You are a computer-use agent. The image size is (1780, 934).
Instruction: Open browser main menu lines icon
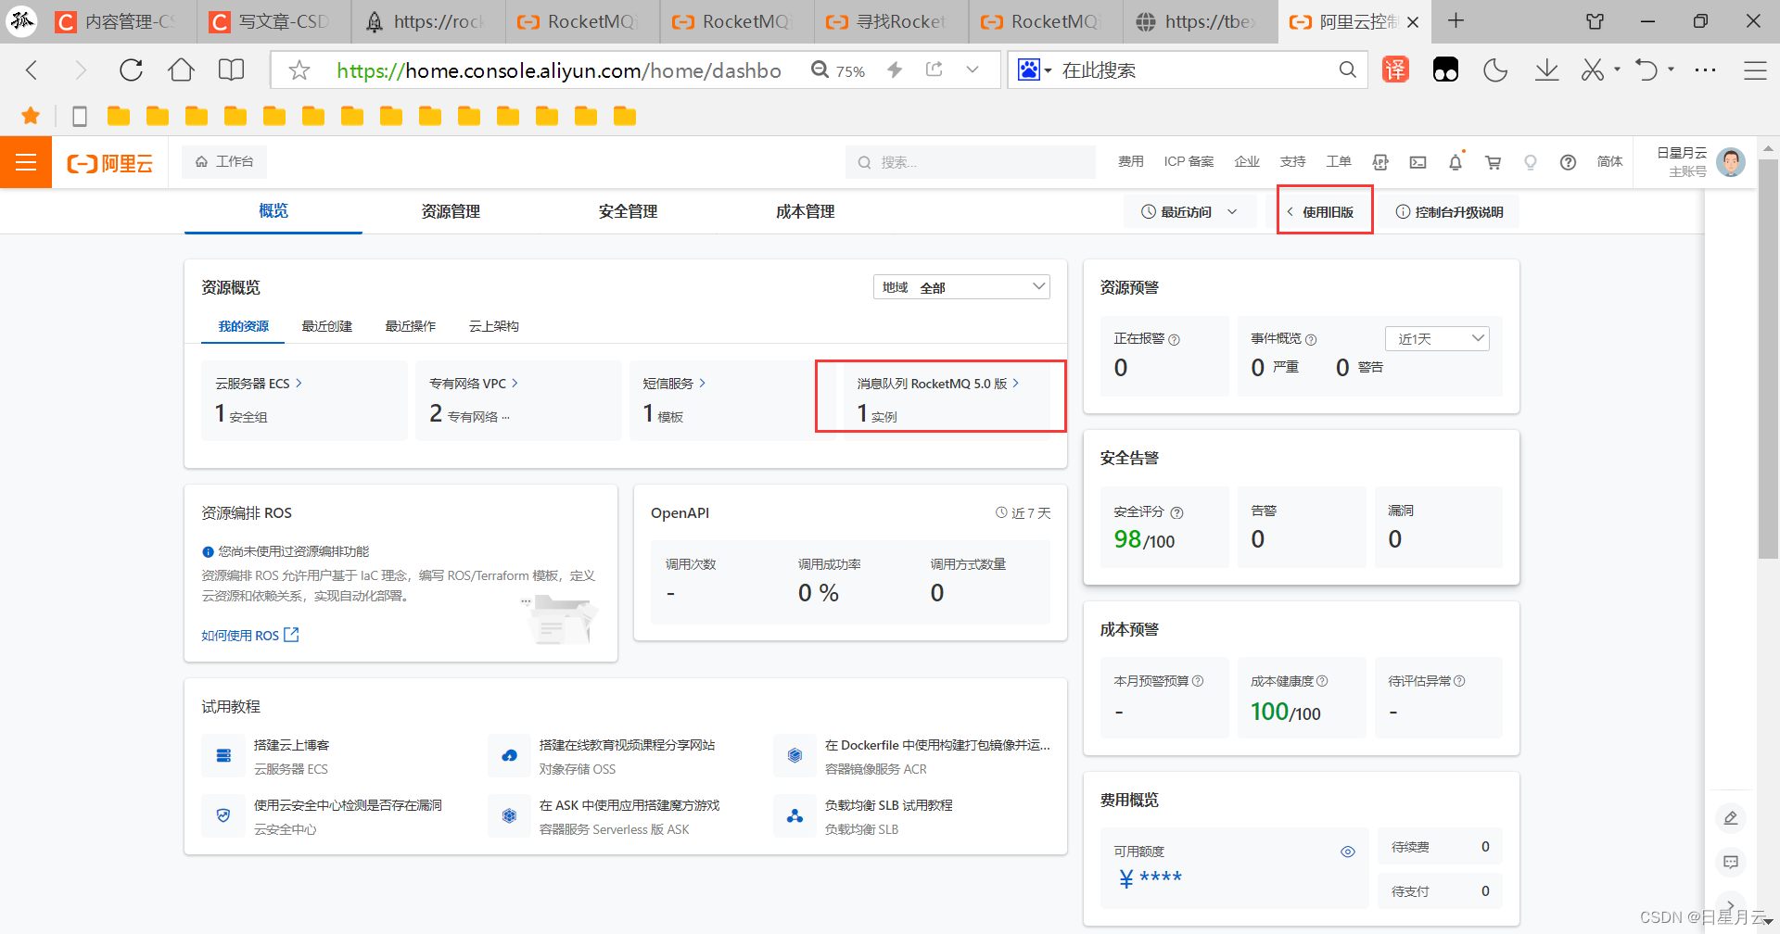click(x=1755, y=70)
